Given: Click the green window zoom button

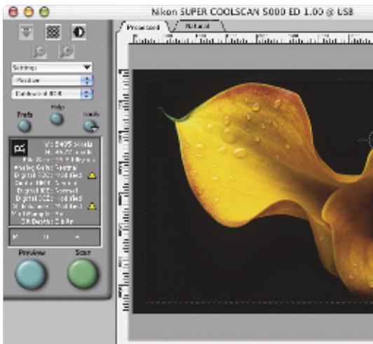Looking at the screenshot, I should coord(44,12).
